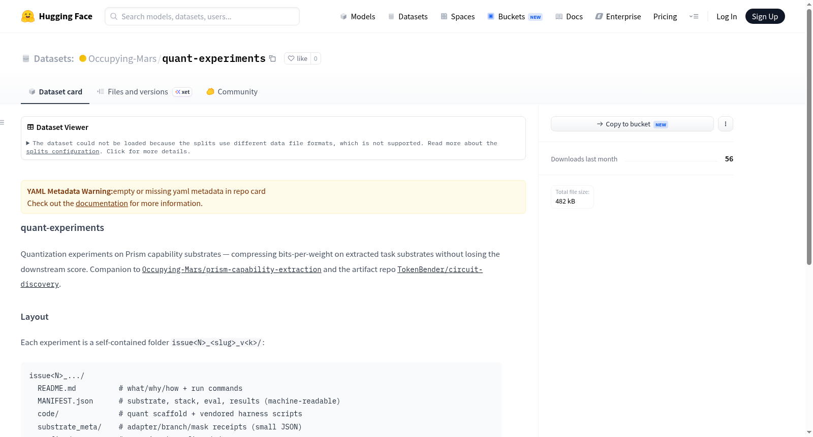Toggle the table of contents sidebar icon
The width and height of the screenshot is (813, 437).
(x=2, y=122)
